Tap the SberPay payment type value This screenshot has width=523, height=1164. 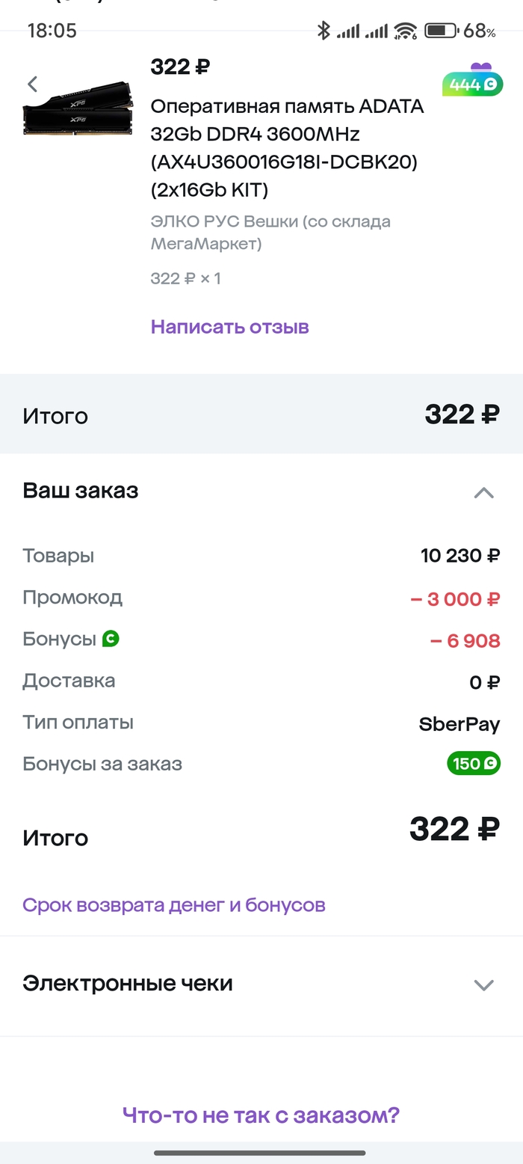tap(459, 723)
